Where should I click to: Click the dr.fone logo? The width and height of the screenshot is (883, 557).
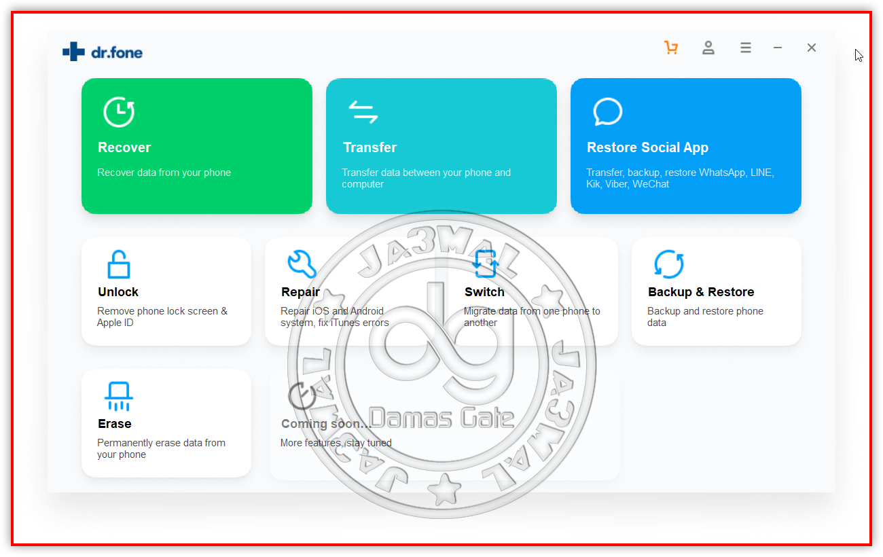[x=103, y=52]
